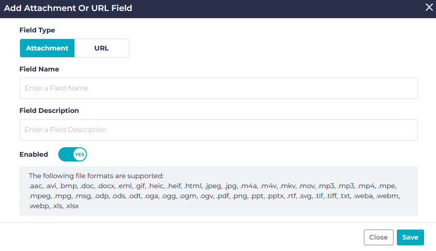Click the dialog title 'Add Attachment Or URL Field'
436x251 pixels.
click(68, 8)
